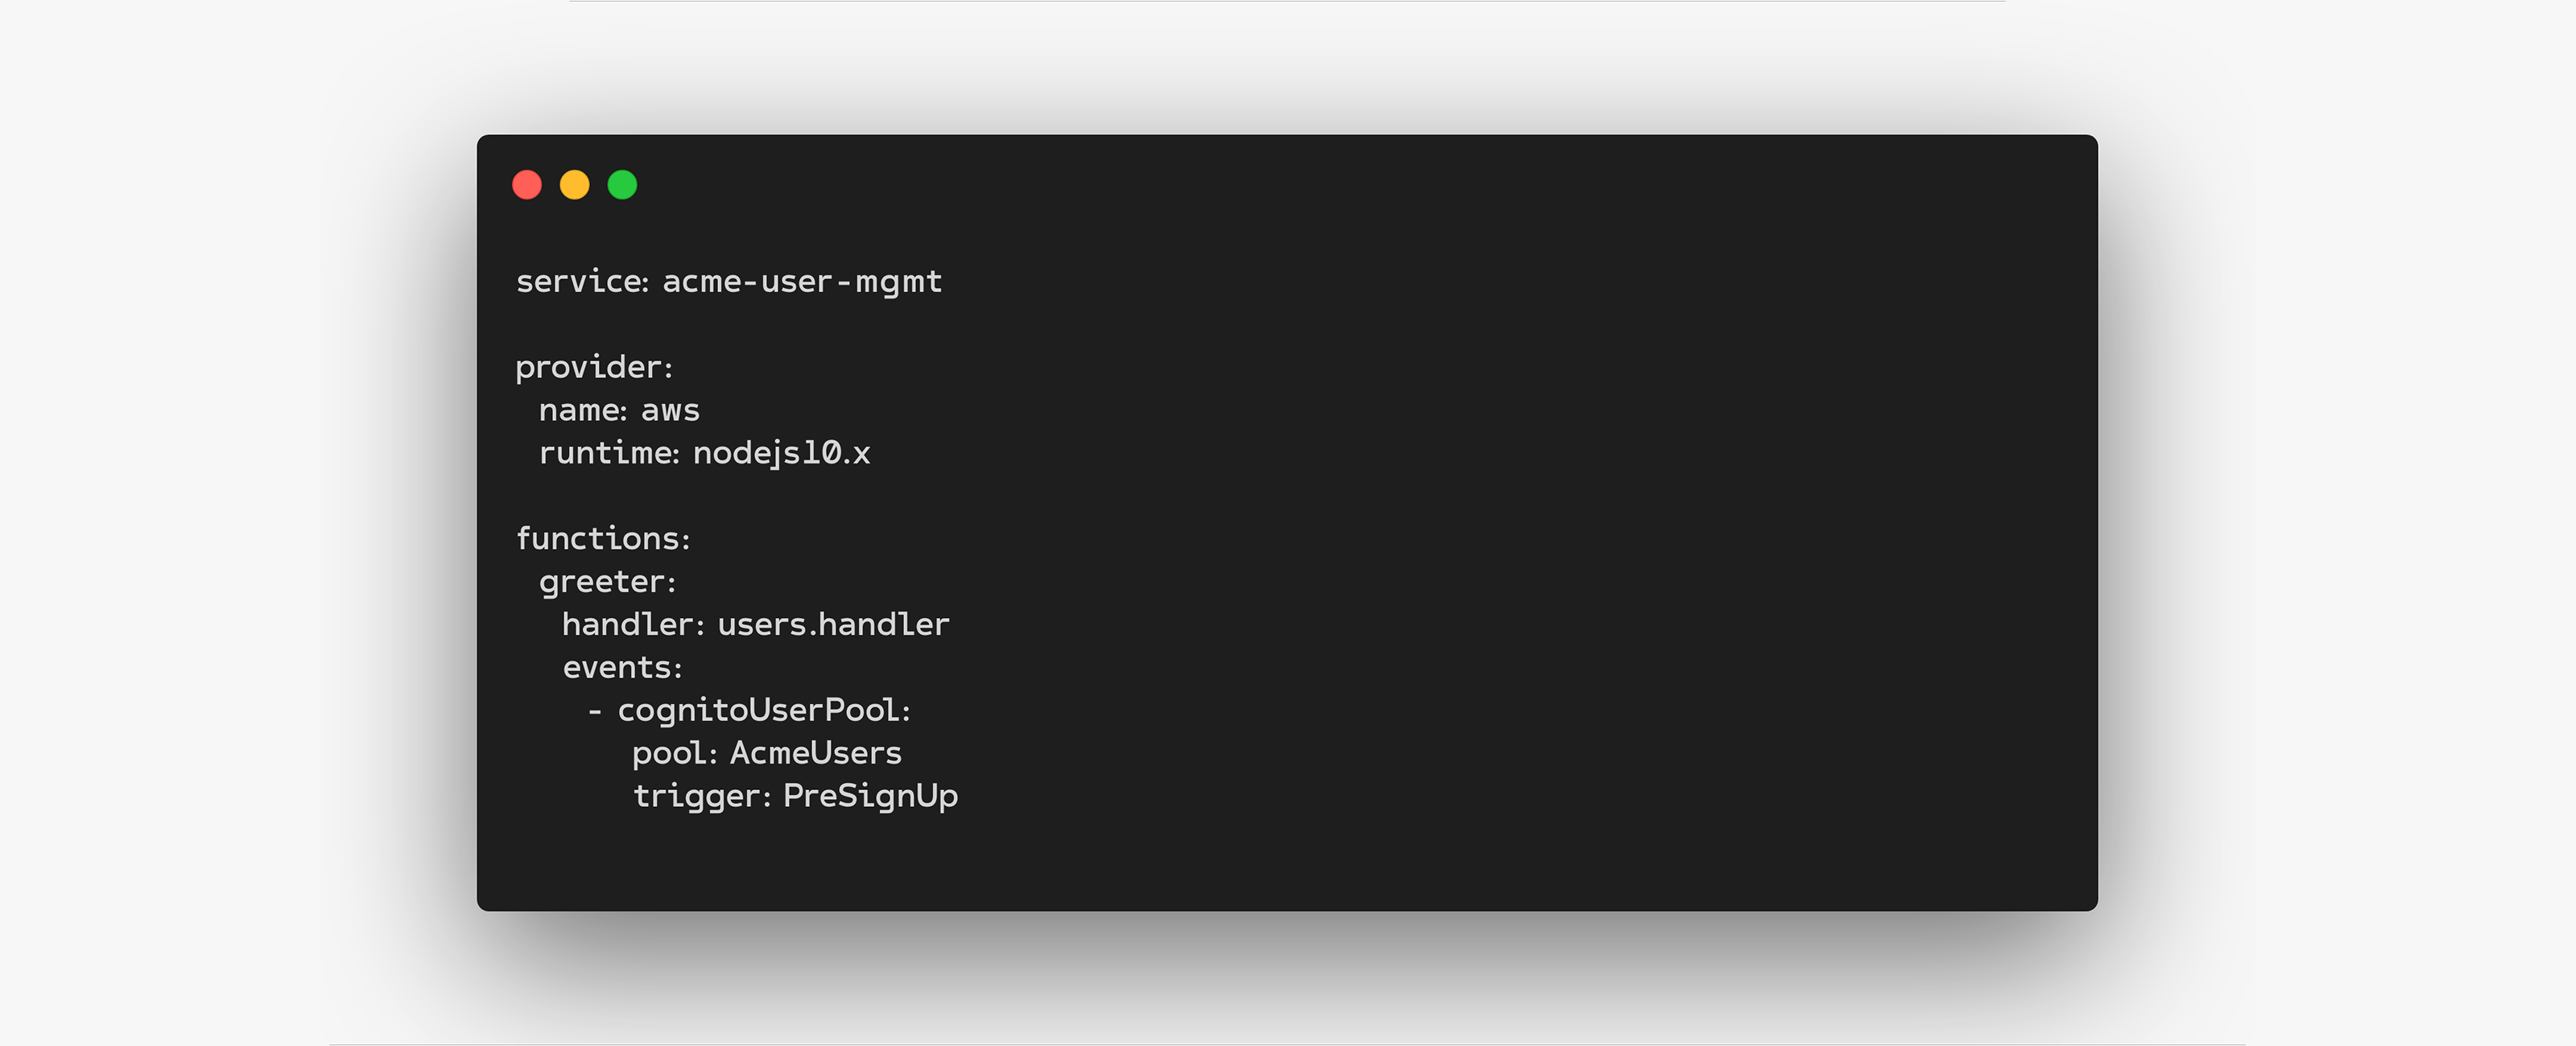The image size is (2576, 1046).
Task: Click the 'nodejs10.x' runtime value
Action: (x=781, y=454)
